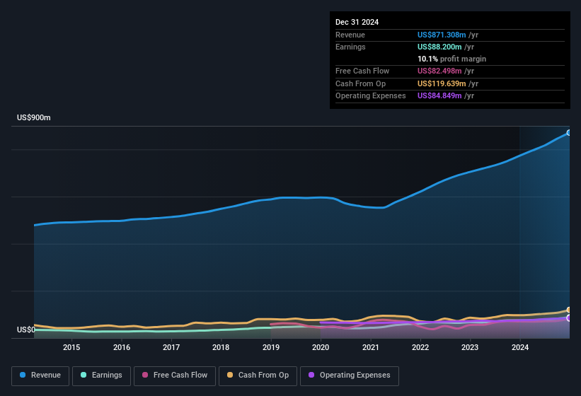
Task: Click the orange Cash From Op endpoint marker
Action: tap(569, 310)
